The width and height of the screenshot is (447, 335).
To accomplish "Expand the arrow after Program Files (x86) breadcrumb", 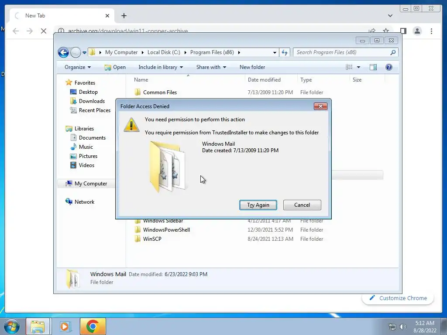I will click(239, 52).
